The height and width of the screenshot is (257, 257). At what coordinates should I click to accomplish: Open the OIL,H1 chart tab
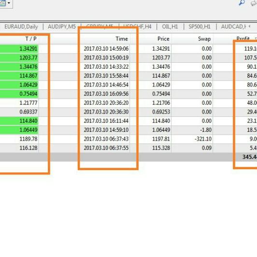[170, 27]
